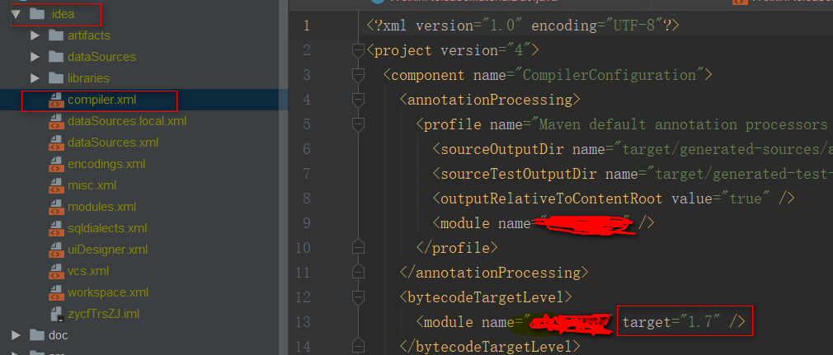
Task: Fold the project tag at line 2
Action: click(x=358, y=50)
